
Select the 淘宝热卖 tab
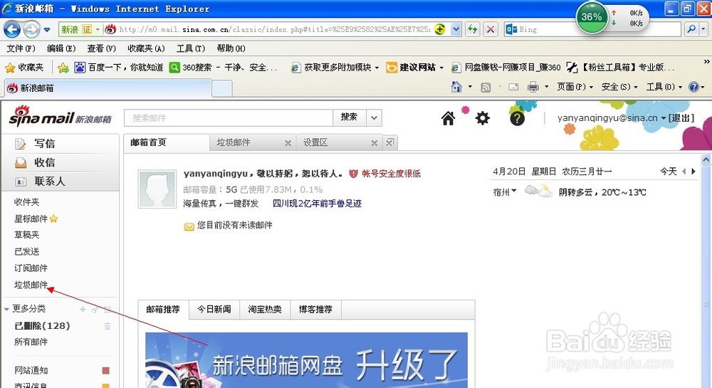(265, 310)
